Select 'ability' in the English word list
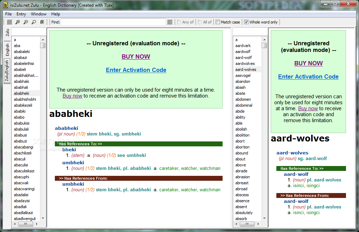Viewport: 359px width, 232px height. 241,117
